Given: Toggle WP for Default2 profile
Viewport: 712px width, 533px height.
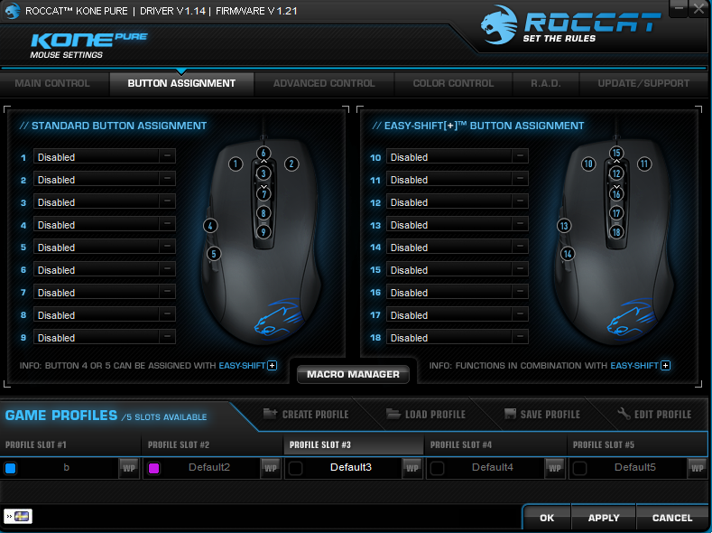Looking at the screenshot, I should [271, 468].
